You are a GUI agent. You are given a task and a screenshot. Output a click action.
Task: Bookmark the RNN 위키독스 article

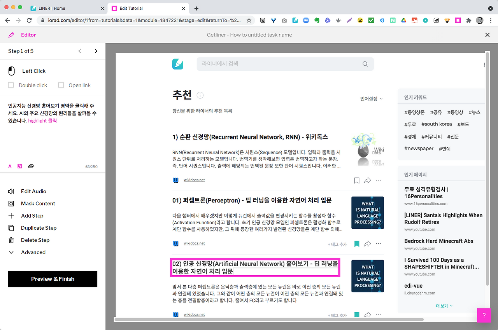(x=357, y=180)
